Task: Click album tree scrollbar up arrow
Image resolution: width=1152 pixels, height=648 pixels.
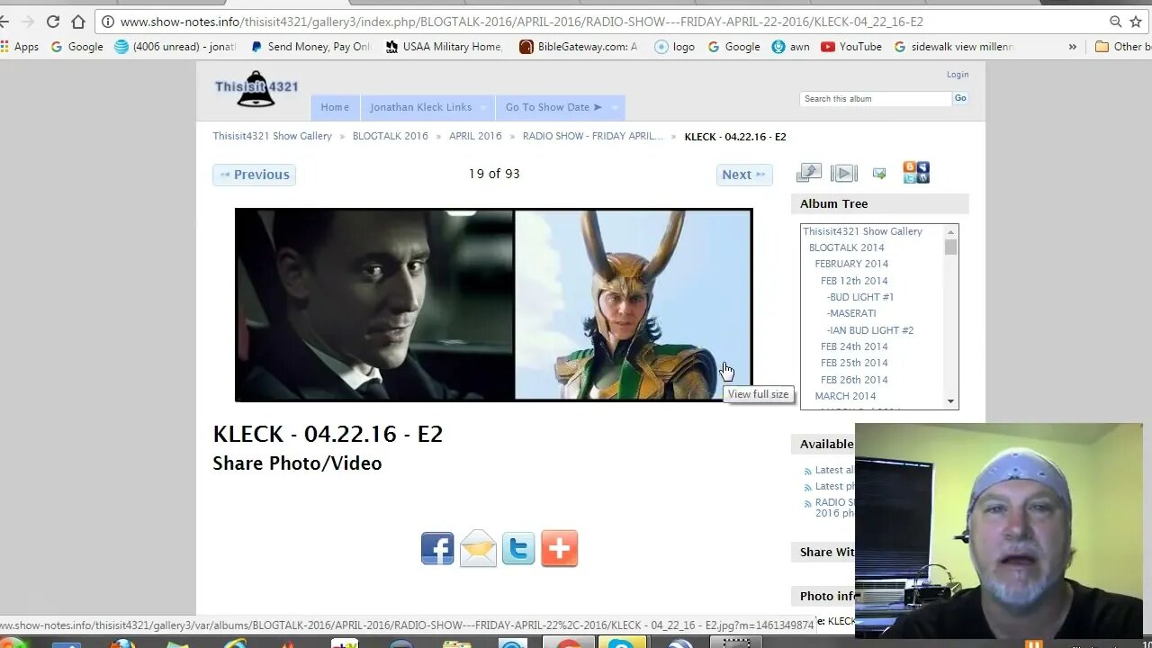Action: tap(950, 232)
